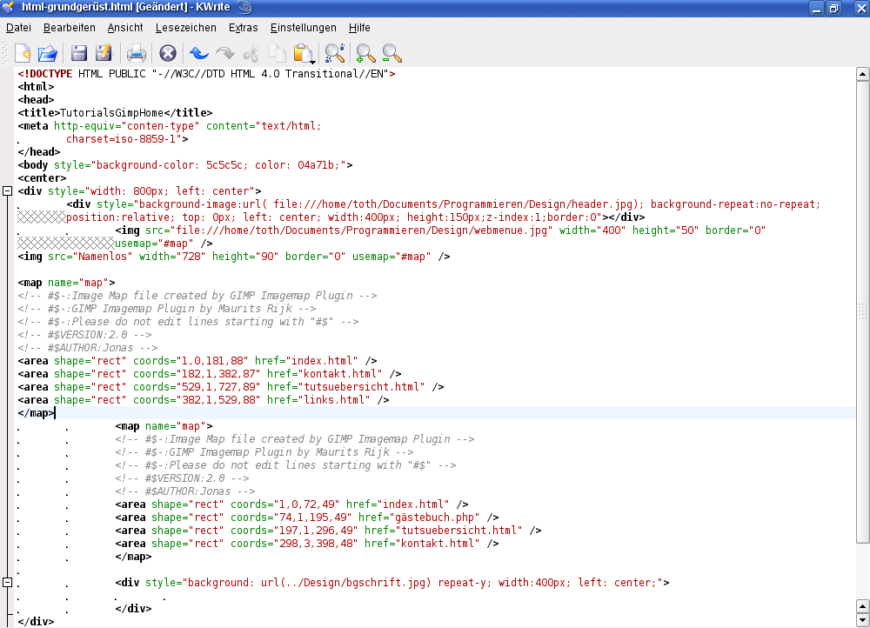Open a file using the folder icon
The width and height of the screenshot is (870, 628).
tap(48, 53)
